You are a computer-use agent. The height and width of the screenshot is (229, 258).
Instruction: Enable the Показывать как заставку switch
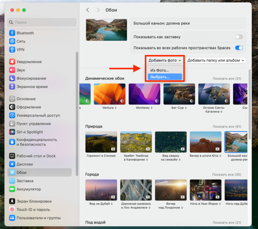point(239,37)
